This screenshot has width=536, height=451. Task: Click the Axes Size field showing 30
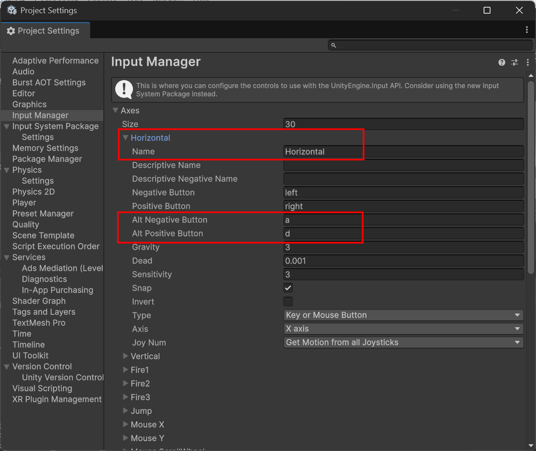point(403,124)
